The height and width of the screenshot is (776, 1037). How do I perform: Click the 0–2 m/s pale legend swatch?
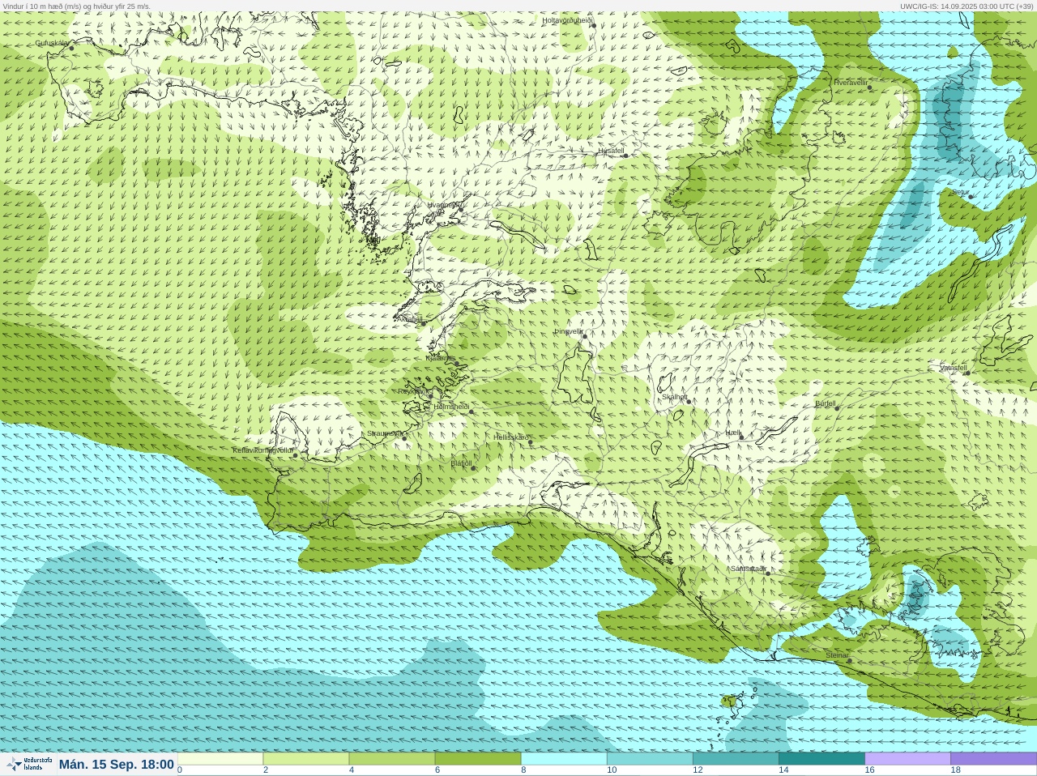(x=220, y=759)
